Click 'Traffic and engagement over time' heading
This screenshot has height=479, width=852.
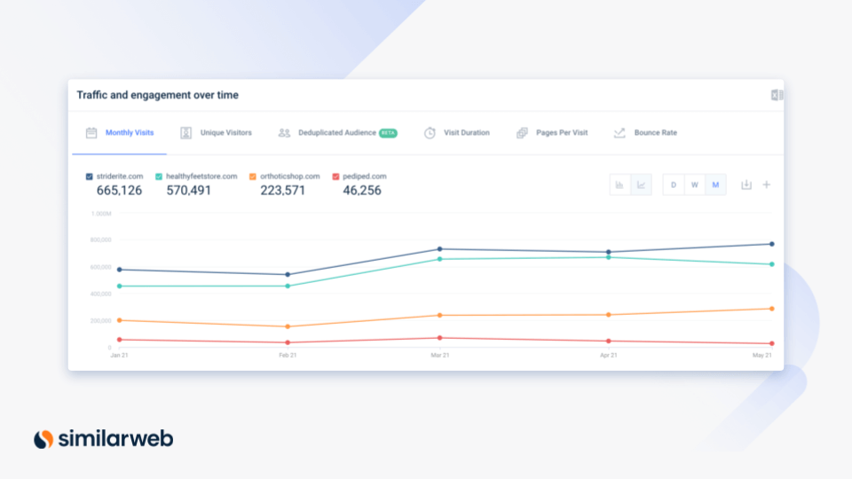[x=158, y=95]
